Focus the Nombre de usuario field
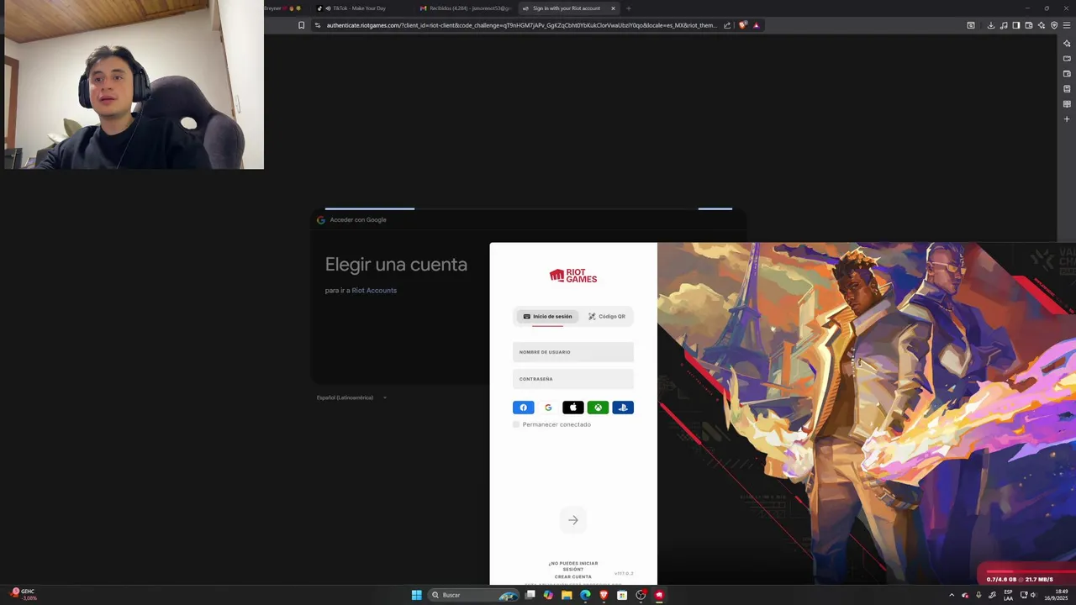Viewport: 1076px width, 605px height. point(573,352)
